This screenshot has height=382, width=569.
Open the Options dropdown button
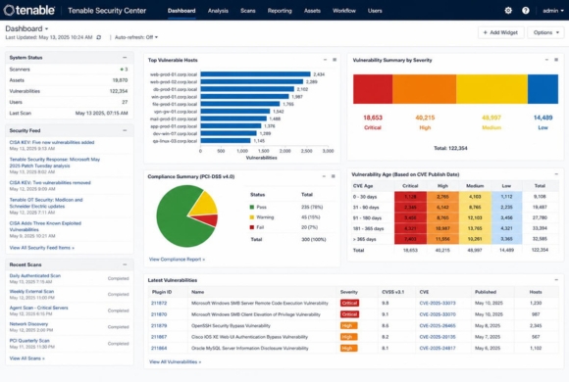(x=545, y=32)
